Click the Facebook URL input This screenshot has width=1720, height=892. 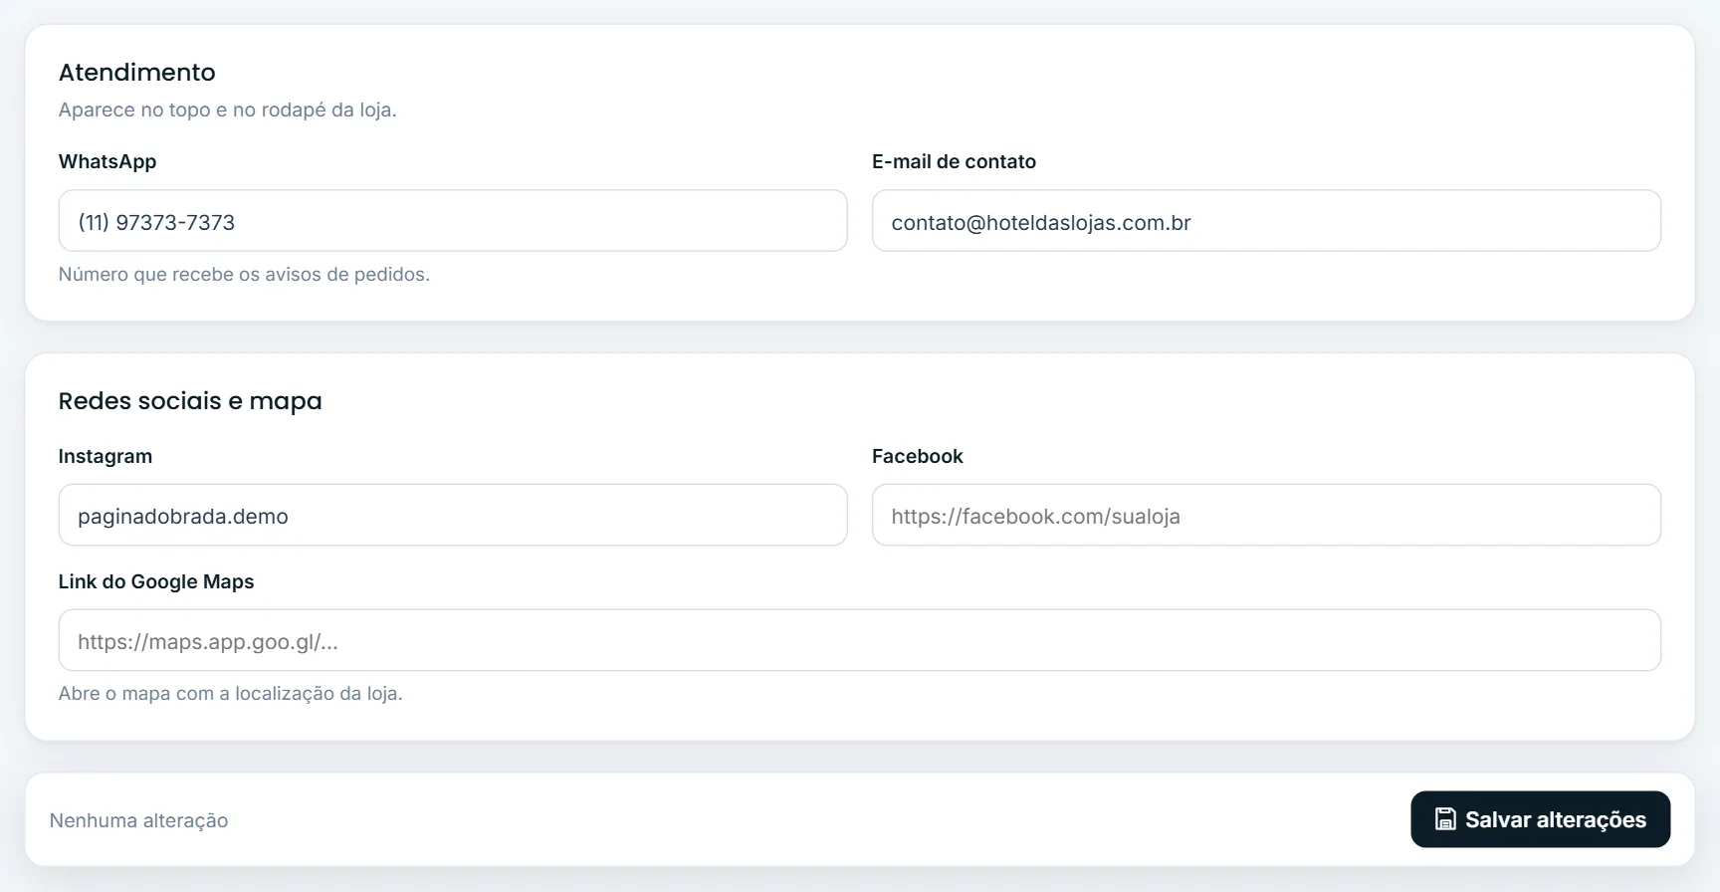click(1266, 515)
